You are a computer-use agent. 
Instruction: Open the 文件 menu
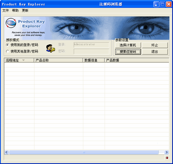coord(5,11)
